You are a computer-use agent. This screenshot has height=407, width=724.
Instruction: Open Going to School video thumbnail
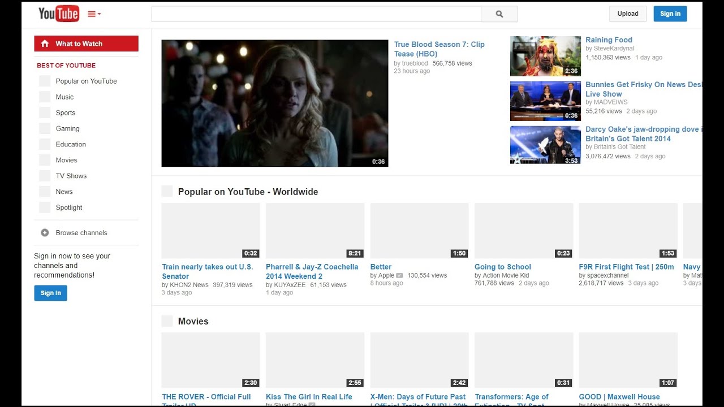pos(524,231)
